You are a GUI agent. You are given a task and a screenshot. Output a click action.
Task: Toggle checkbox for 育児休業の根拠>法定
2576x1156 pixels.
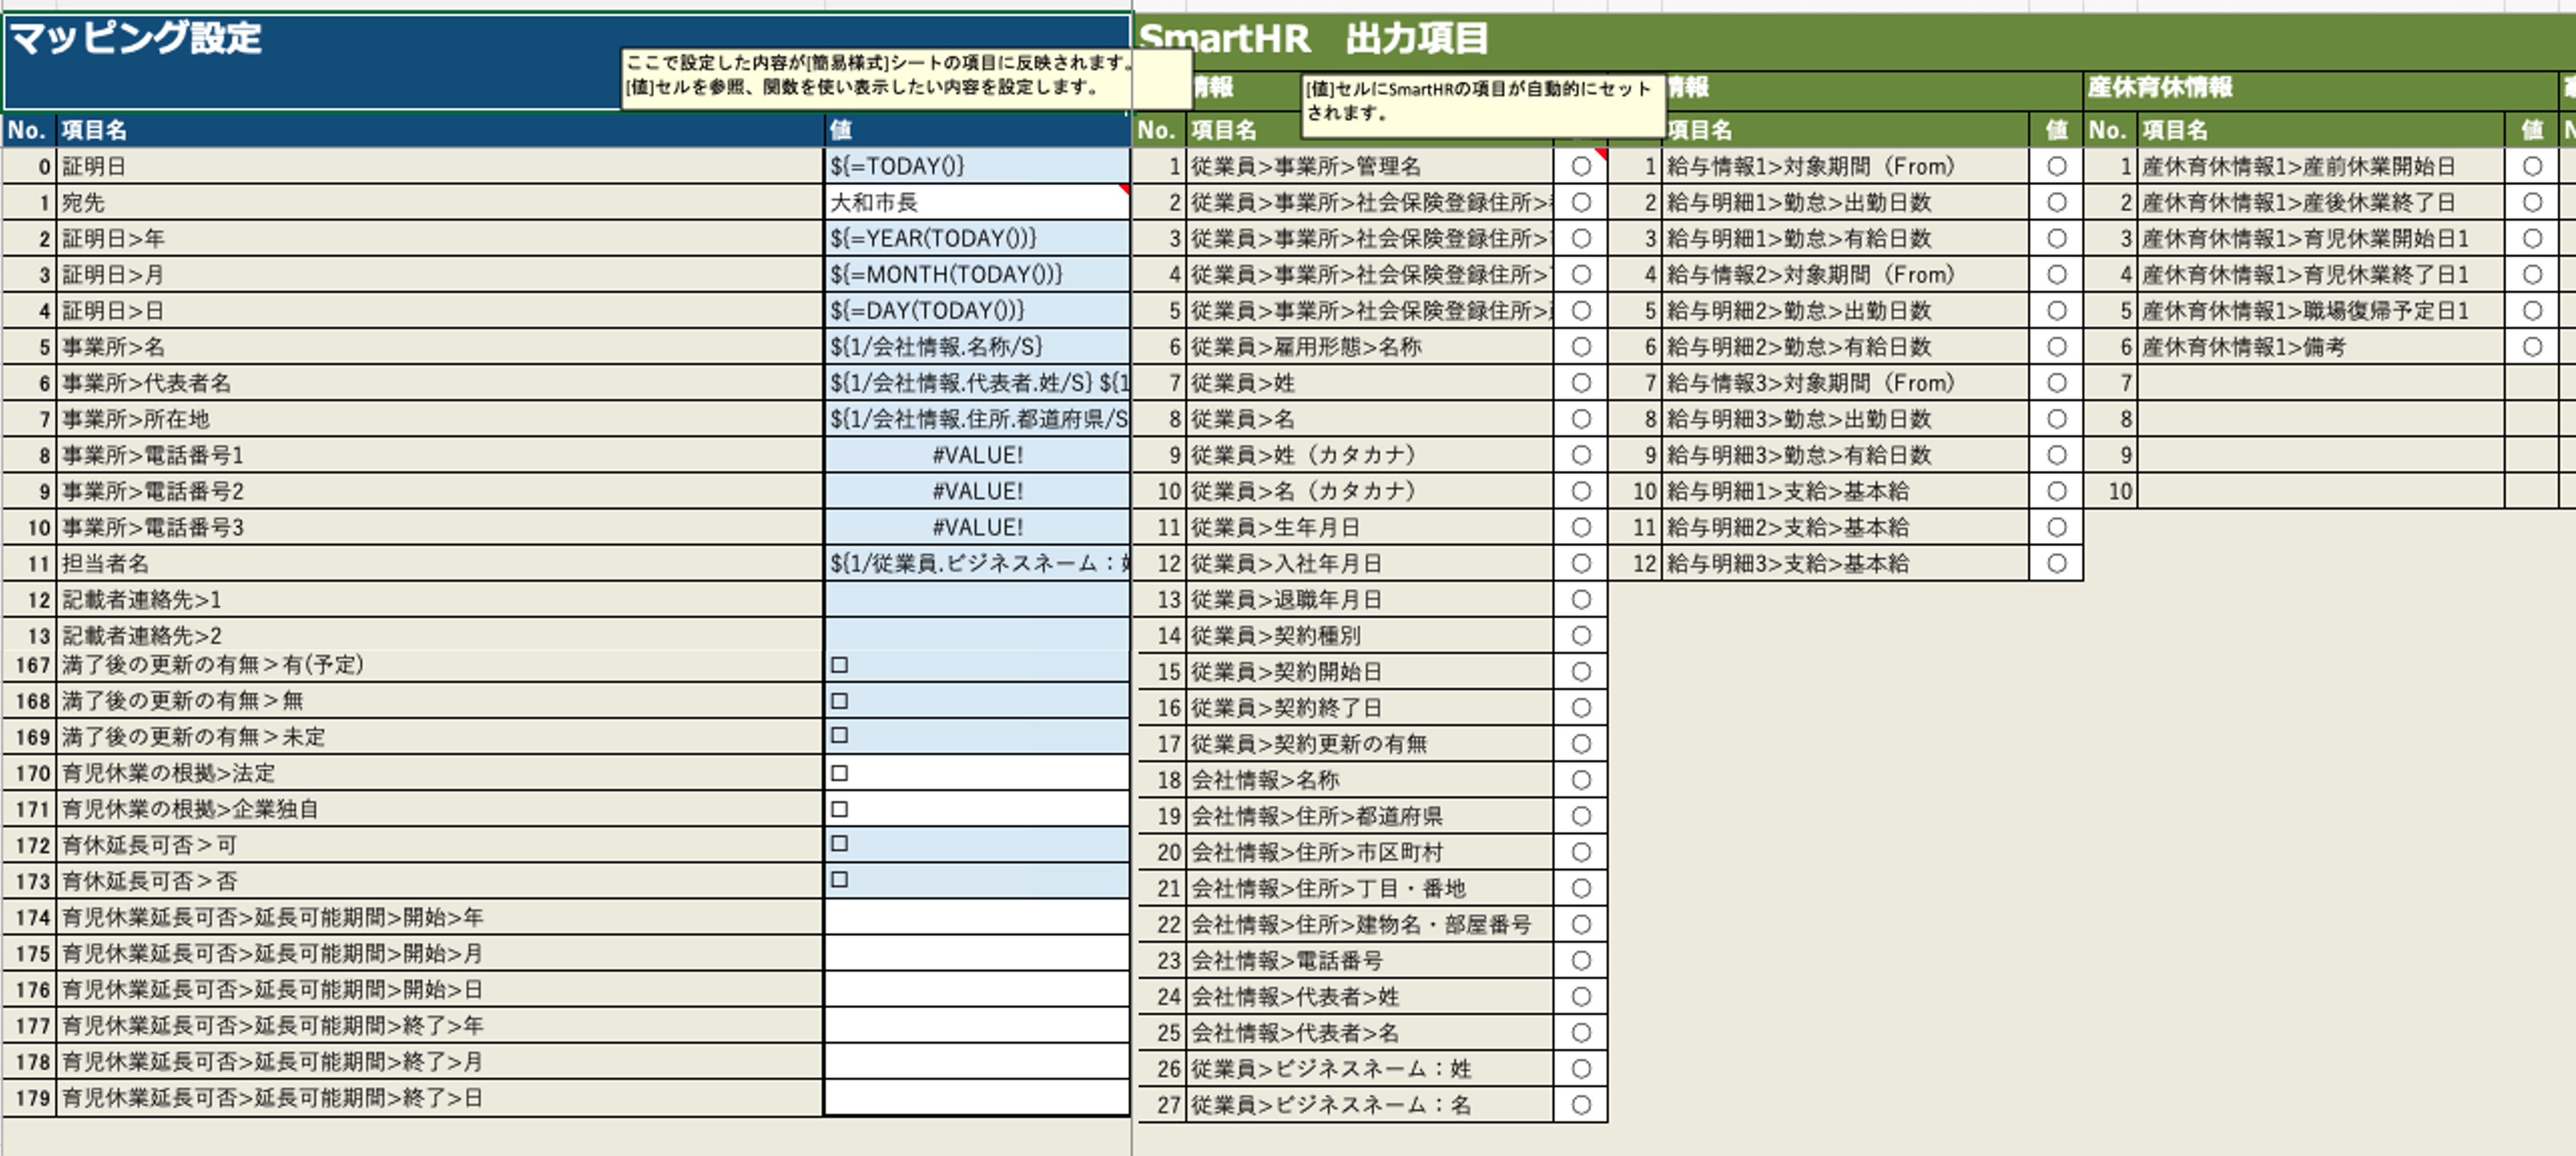(840, 773)
